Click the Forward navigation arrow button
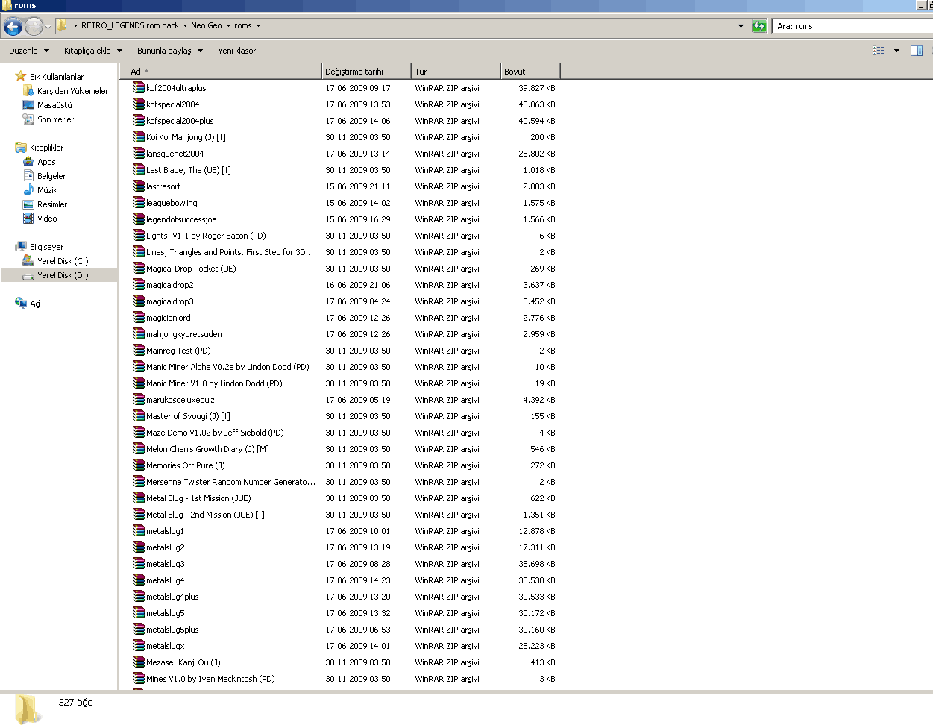The height and width of the screenshot is (725, 933). coord(34,27)
